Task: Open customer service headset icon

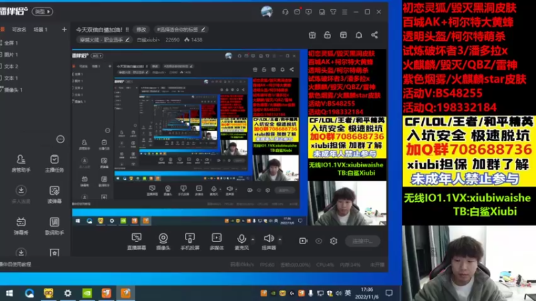Action: (285, 12)
